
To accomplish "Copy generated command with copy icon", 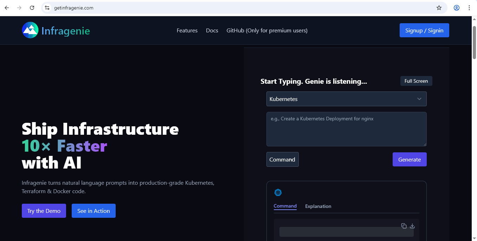I will tap(404, 226).
